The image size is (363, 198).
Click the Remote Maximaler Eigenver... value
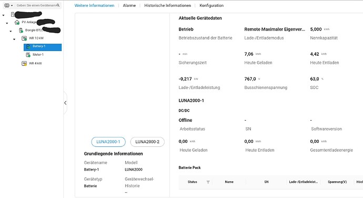tap(275, 29)
